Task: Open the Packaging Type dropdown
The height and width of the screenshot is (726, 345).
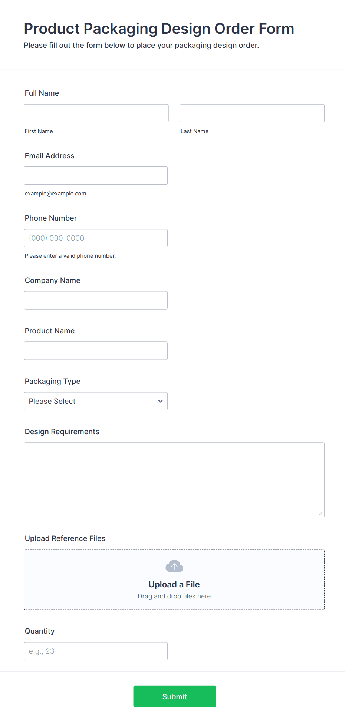Action: [x=95, y=401]
